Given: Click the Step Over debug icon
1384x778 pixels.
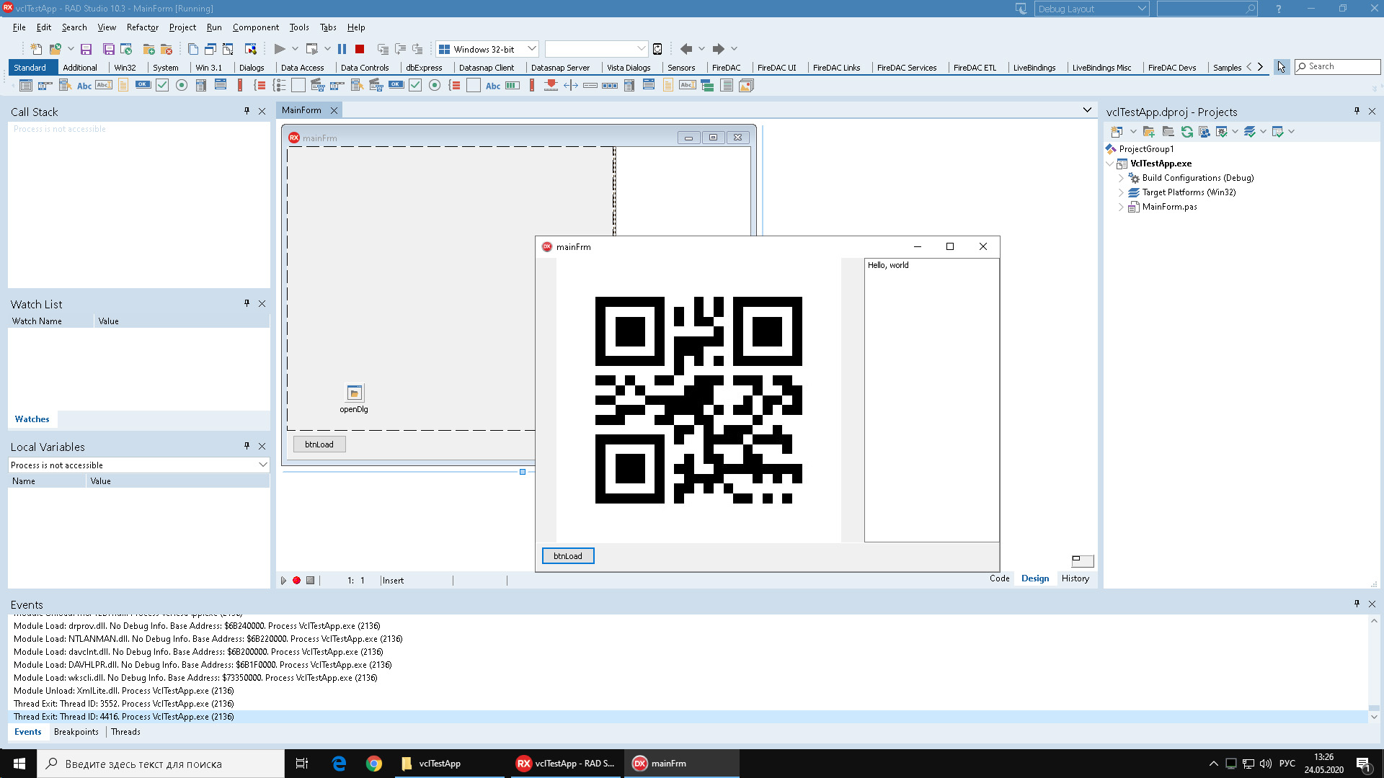Looking at the screenshot, I should tap(400, 49).
